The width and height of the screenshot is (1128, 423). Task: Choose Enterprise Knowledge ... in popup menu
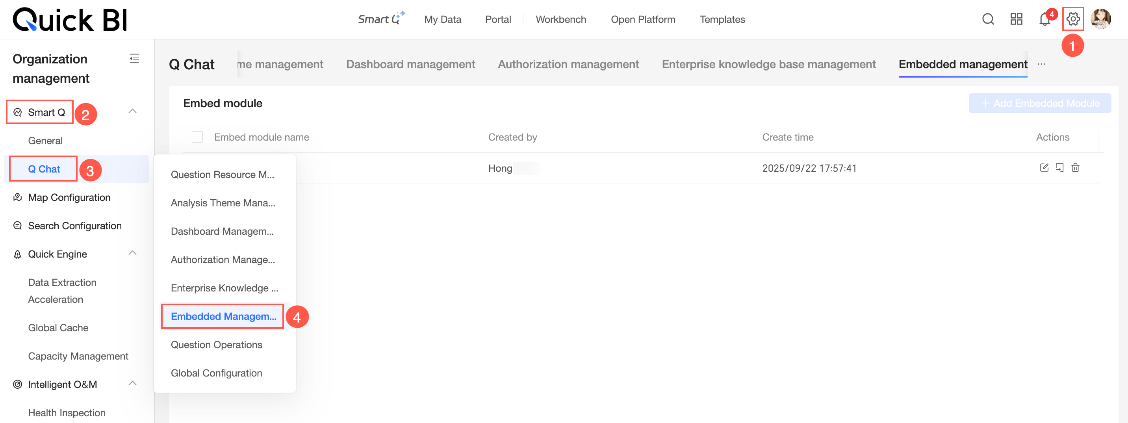pyautogui.click(x=225, y=288)
